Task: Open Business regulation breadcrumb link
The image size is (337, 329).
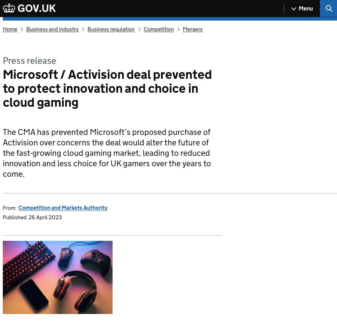Action: [x=111, y=29]
